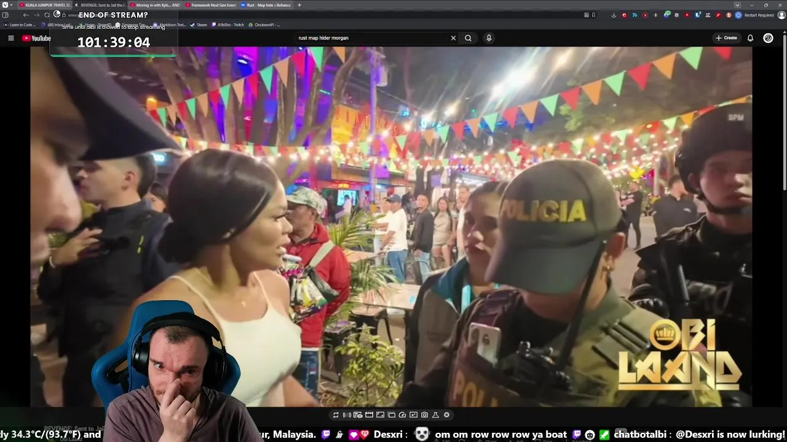Switch to the Framework Next Gen Event tab

(210, 5)
